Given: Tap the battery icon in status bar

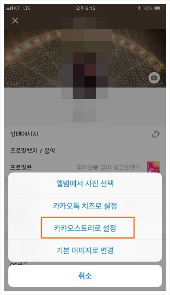Looking at the screenshot, I should click(x=159, y=8).
